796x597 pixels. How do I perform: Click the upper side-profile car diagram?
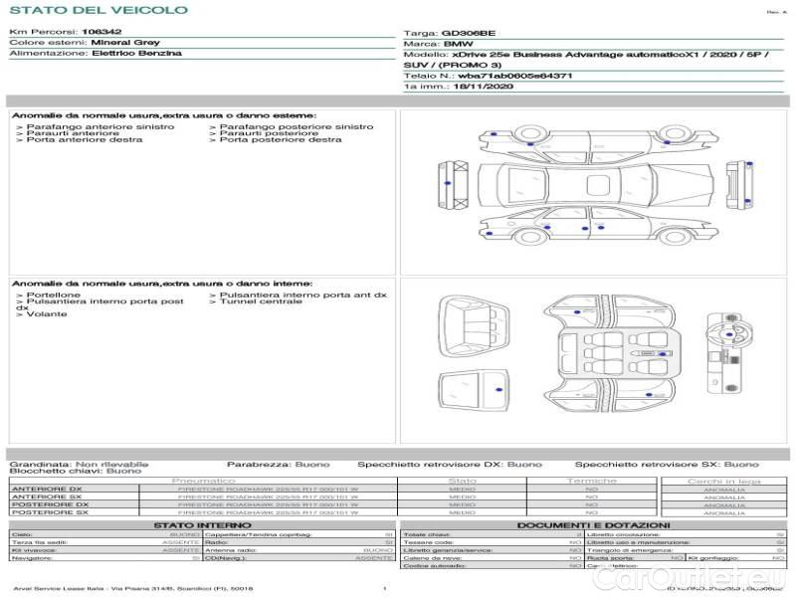(x=595, y=141)
